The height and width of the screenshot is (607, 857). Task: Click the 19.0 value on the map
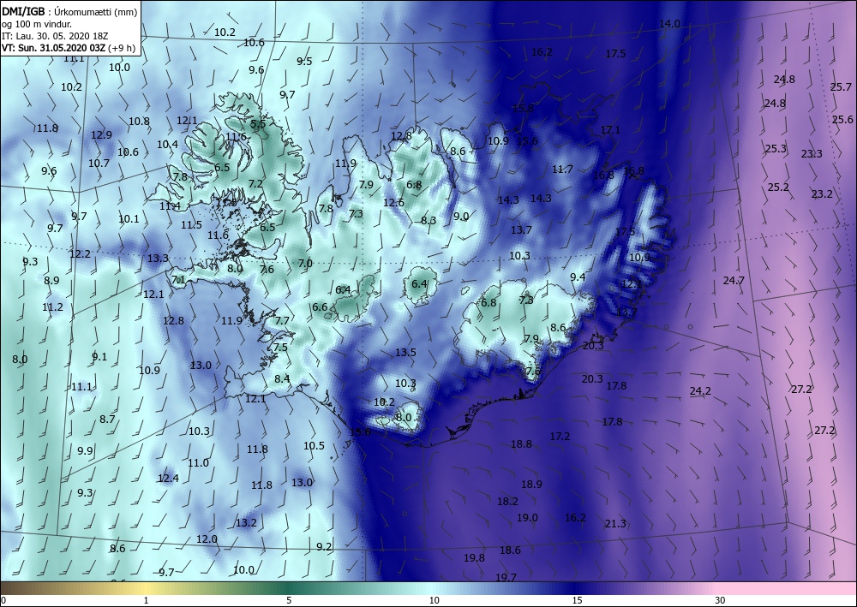[x=527, y=517]
